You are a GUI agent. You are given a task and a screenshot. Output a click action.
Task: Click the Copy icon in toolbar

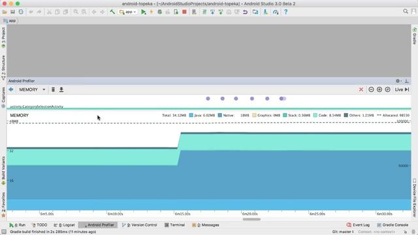[x=57, y=12]
